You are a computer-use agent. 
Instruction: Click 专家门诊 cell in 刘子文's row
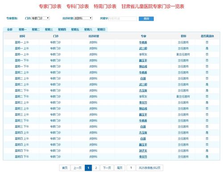[55, 151]
